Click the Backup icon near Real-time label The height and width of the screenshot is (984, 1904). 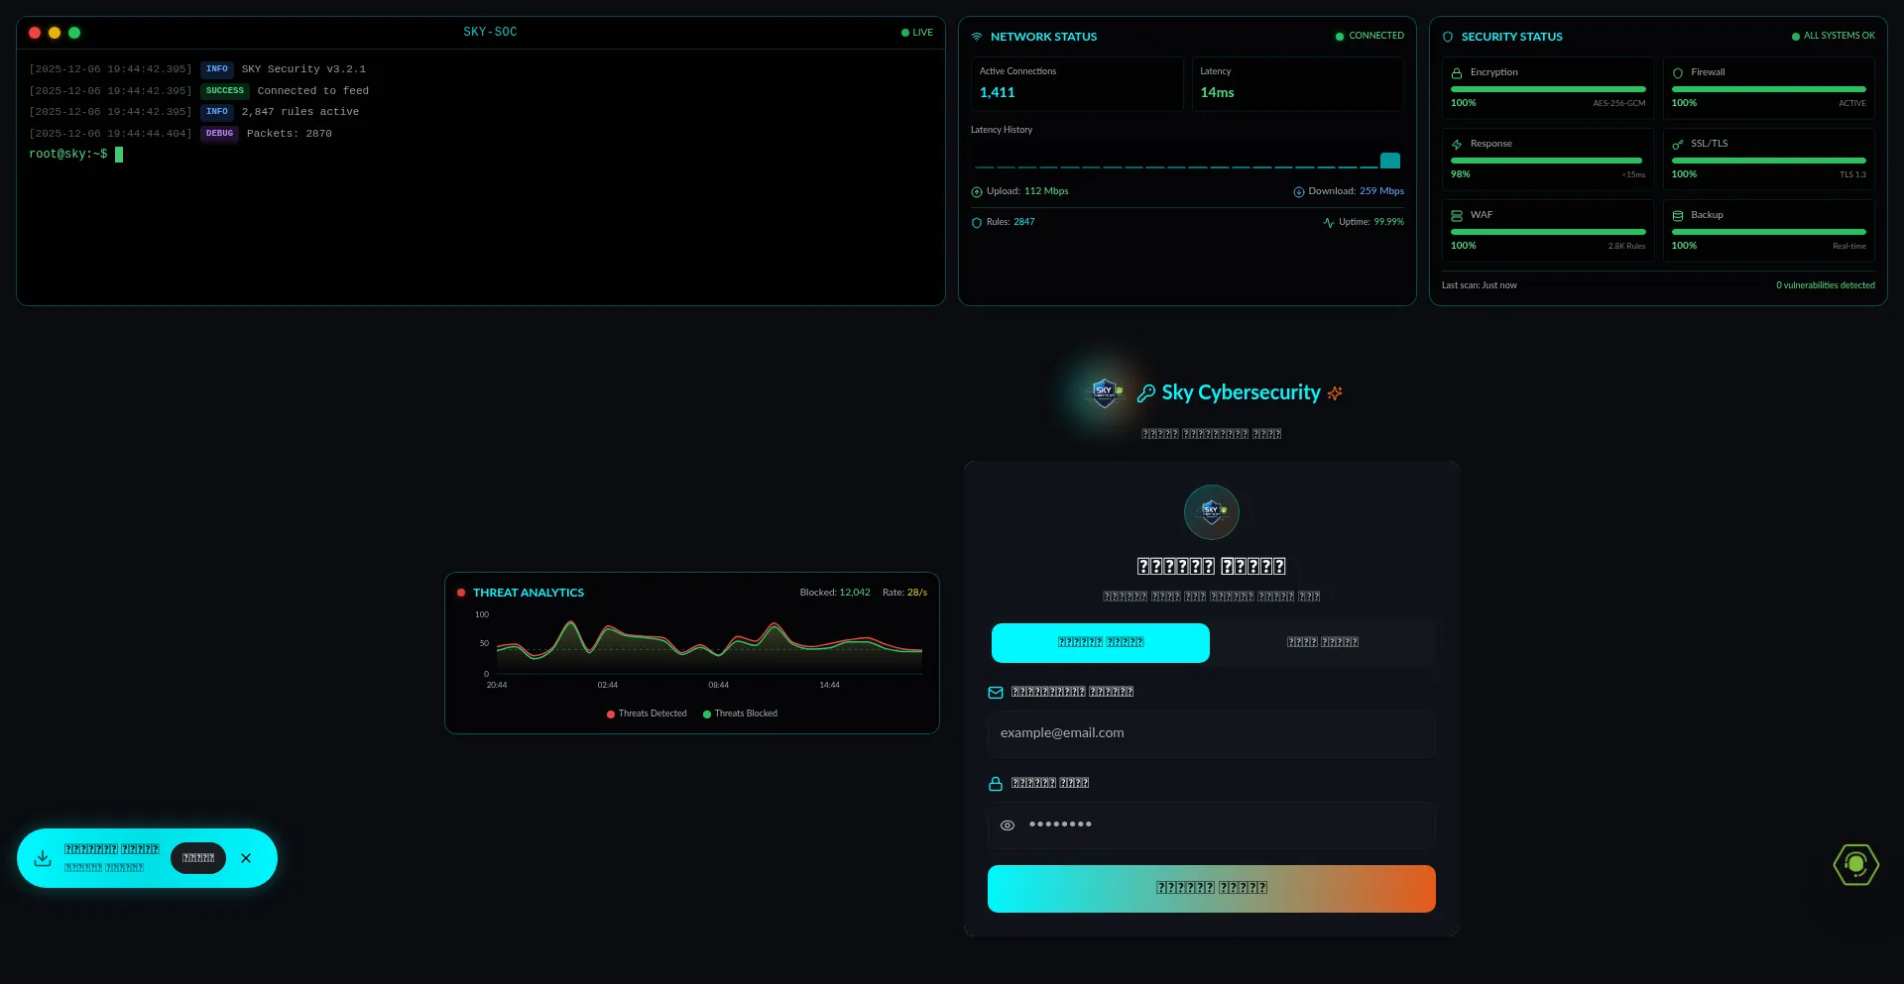(1678, 215)
